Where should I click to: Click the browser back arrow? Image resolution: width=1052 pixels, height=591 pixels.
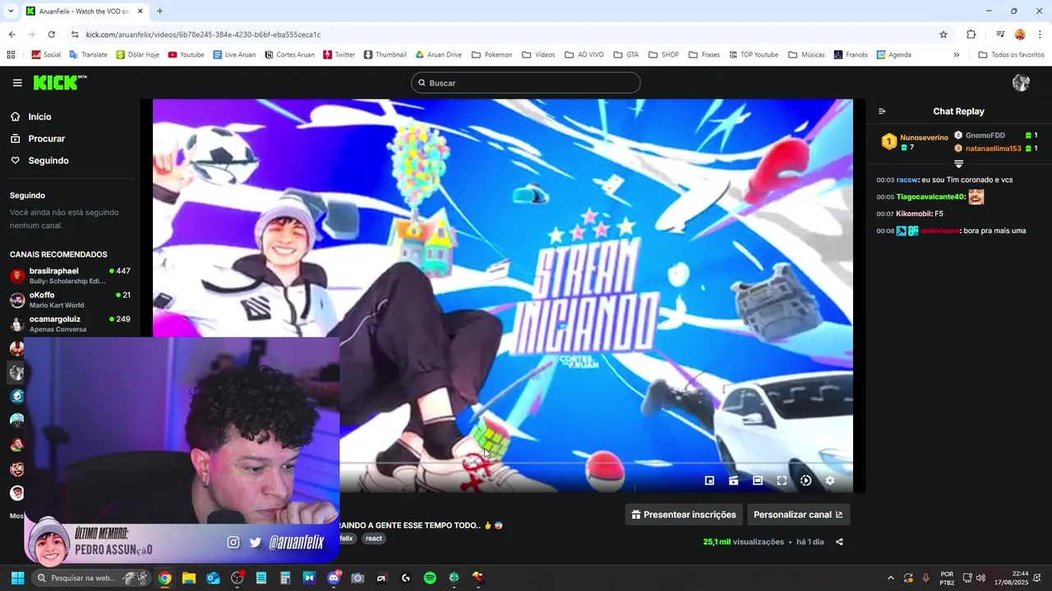(x=12, y=34)
